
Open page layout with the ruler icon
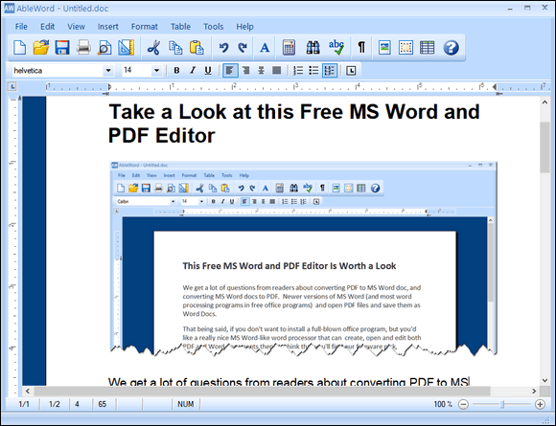click(x=127, y=48)
